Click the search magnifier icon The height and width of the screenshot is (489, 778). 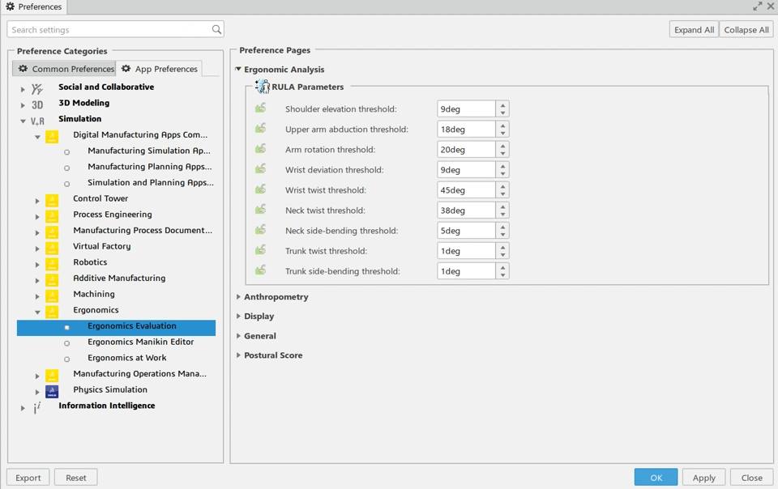click(x=216, y=30)
